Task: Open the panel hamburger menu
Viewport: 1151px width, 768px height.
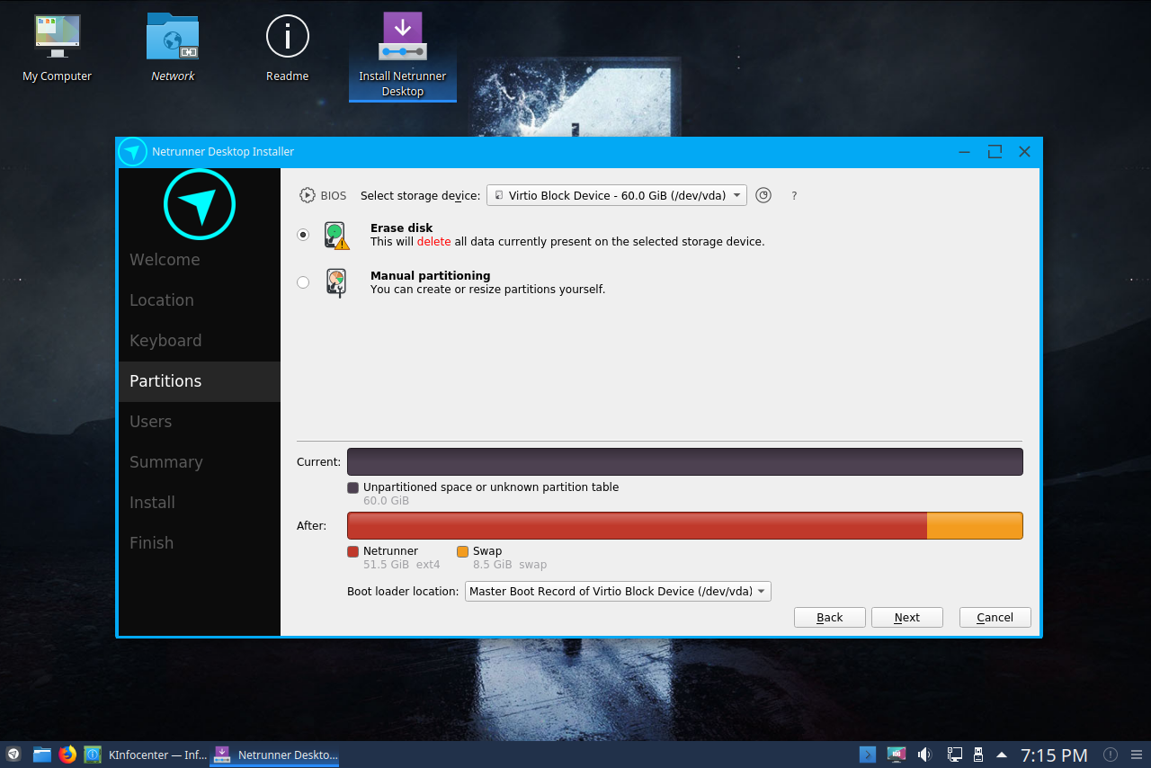Action: pos(1138,755)
